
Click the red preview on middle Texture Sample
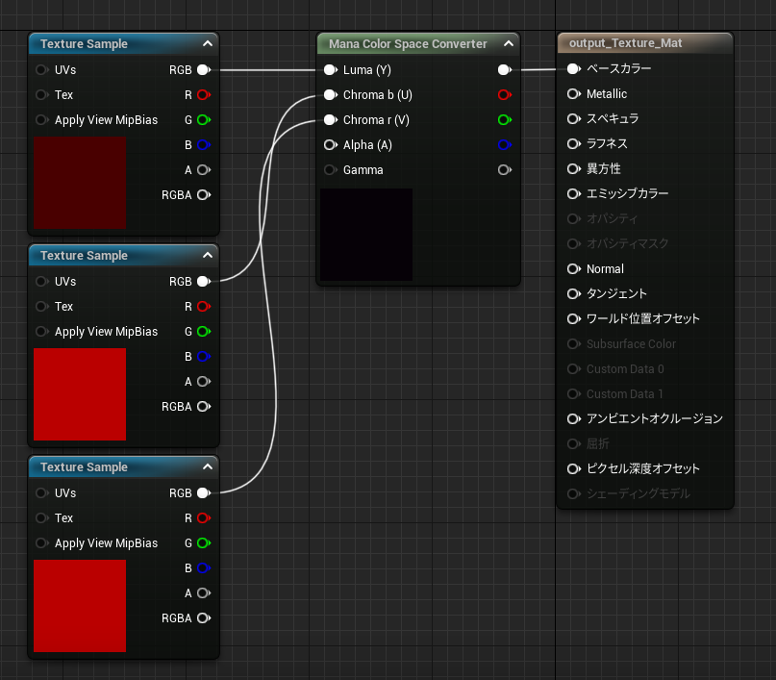pos(80,394)
